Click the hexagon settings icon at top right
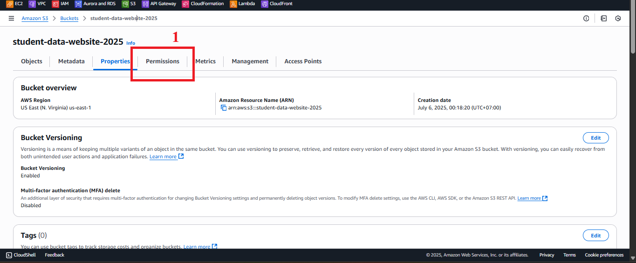This screenshot has width=636, height=263. click(618, 18)
